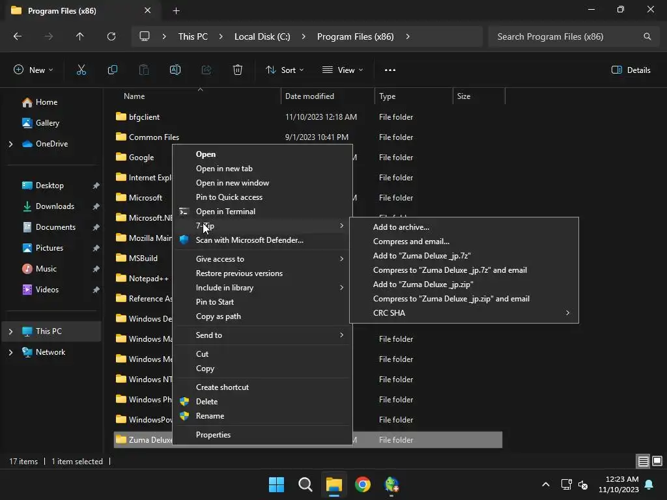The image size is (667, 500).
Task: Open the Windows Start menu
Action: [276, 484]
